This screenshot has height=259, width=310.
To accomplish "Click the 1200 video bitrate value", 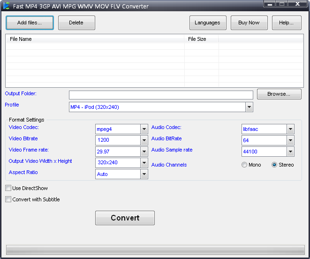I will (103, 140).
